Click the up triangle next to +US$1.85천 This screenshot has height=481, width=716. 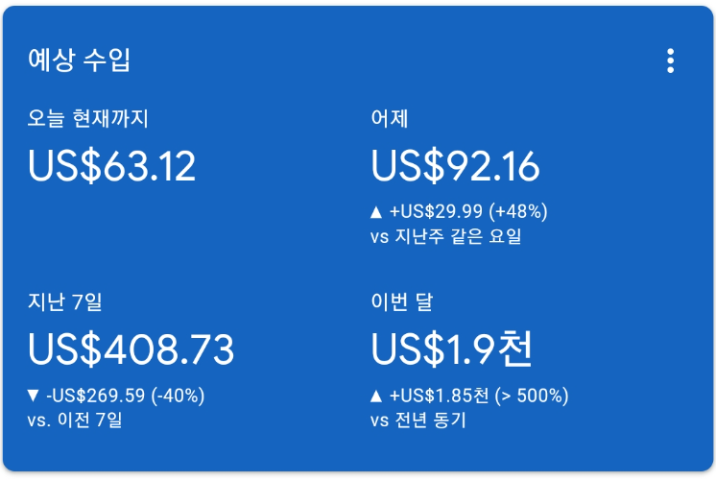pyautogui.click(x=376, y=395)
